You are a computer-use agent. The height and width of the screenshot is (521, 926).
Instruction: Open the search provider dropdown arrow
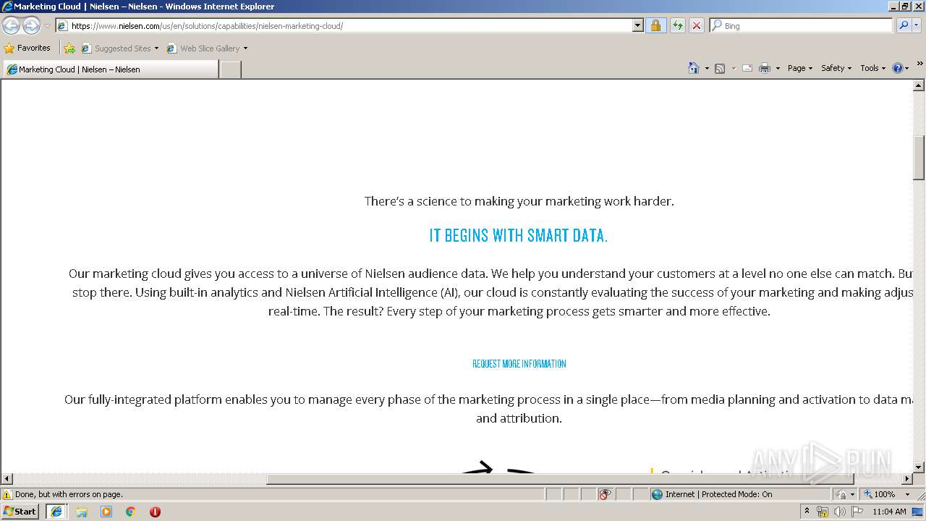(x=917, y=26)
